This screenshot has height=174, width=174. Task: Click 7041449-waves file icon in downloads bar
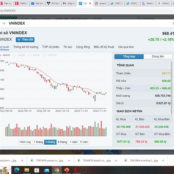(x=32, y=160)
